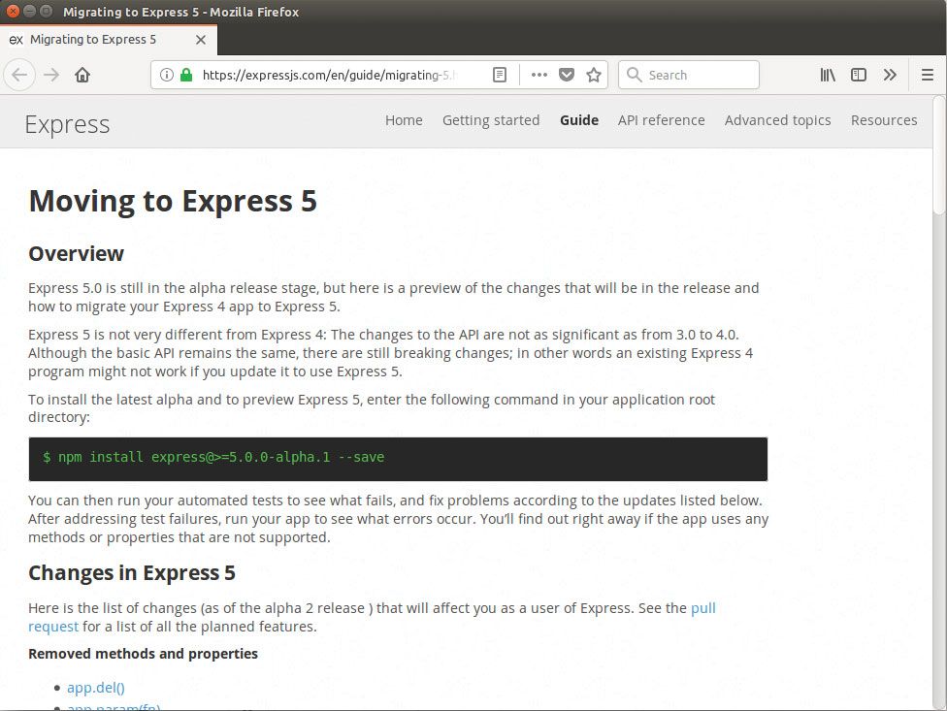The image size is (947, 711).
Task: Toggle the browser sidebar
Action: coord(858,75)
